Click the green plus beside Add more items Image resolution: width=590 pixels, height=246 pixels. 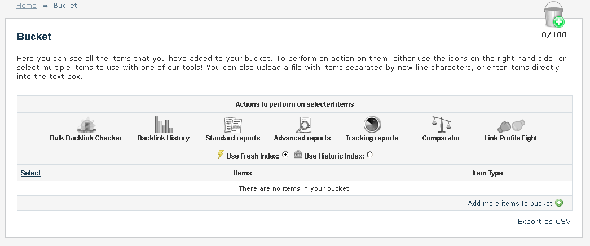point(559,203)
